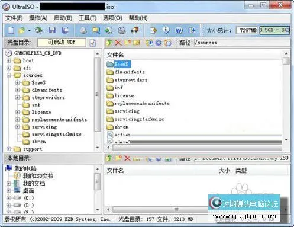Open the 选项(O) menu
This screenshot has width=294, height=227.
click(112, 18)
